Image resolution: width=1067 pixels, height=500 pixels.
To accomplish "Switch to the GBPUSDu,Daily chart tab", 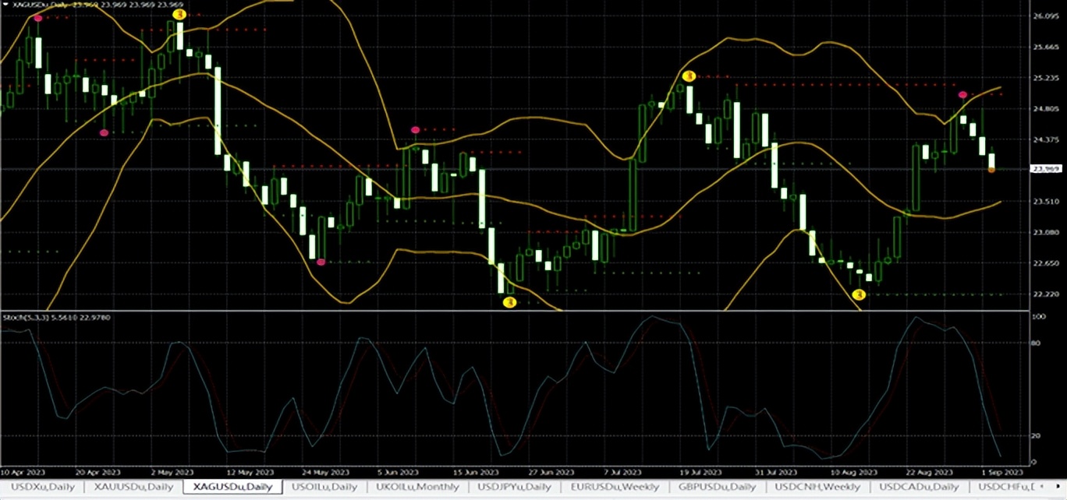I will tap(717, 487).
